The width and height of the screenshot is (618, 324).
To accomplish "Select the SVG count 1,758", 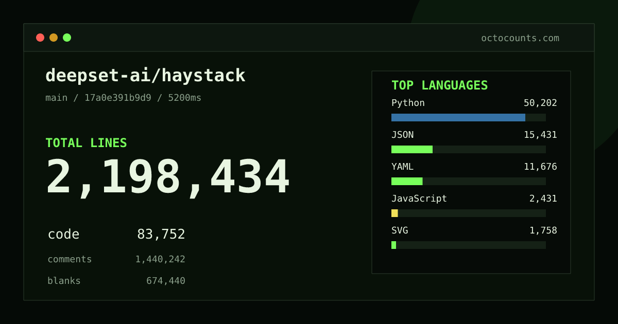I will [543, 230].
